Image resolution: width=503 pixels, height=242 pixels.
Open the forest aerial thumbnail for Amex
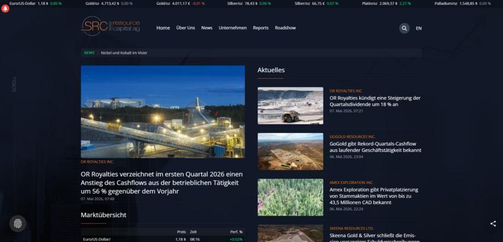(x=291, y=198)
